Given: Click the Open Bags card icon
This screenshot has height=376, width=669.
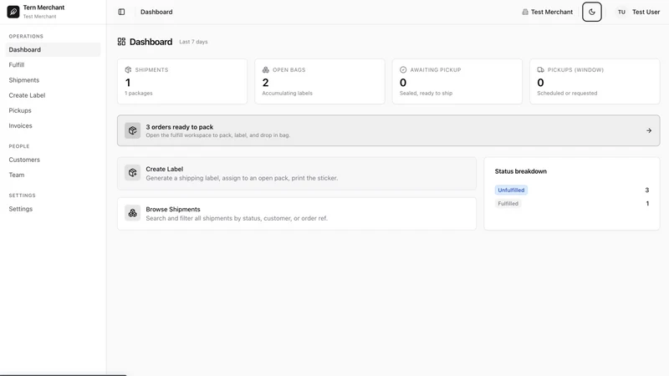Looking at the screenshot, I should pos(265,69).
